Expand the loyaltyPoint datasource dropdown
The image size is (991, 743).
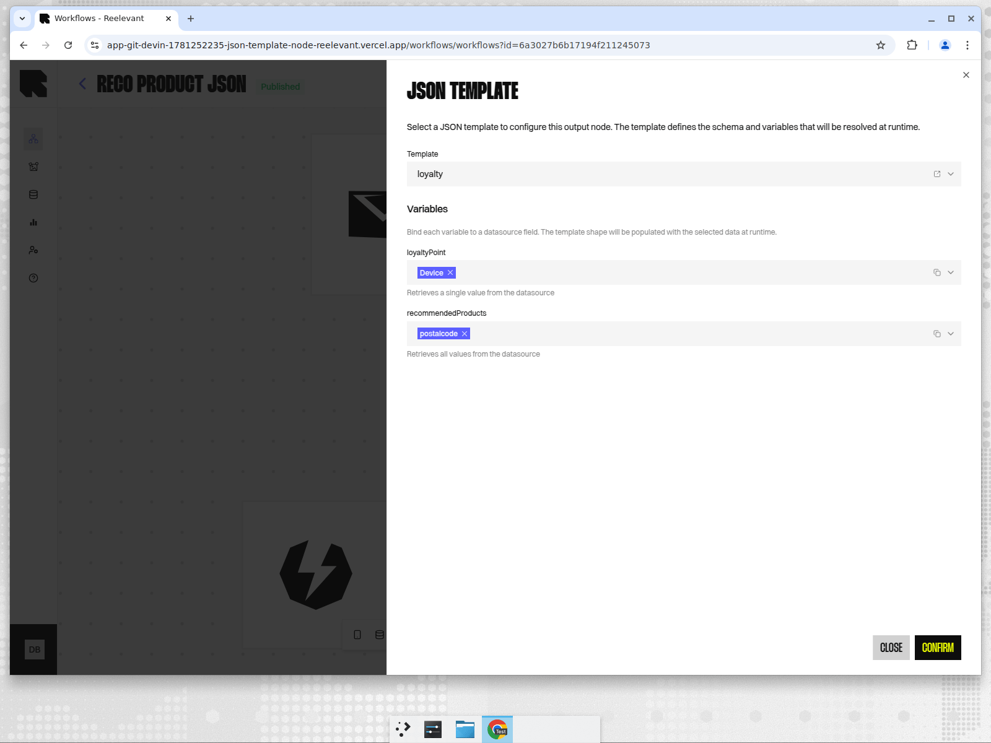click(951, 272)
